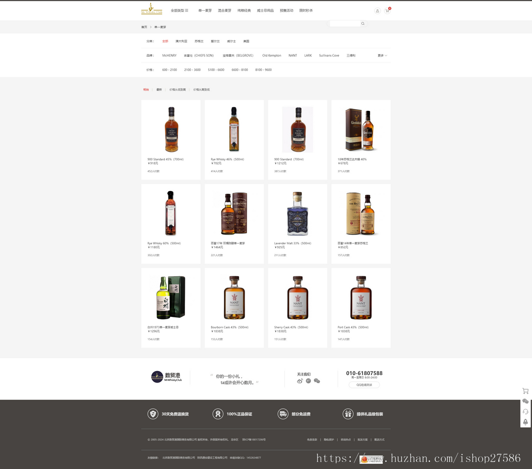Screen dimensions: 532x469
Task: Sort by 价格从低到高
Action: tap(177, 90)
